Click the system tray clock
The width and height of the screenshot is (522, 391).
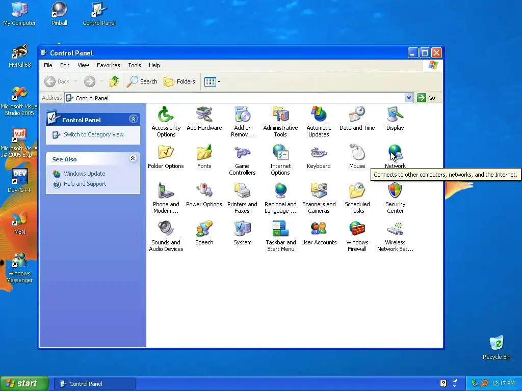[503, 384]
